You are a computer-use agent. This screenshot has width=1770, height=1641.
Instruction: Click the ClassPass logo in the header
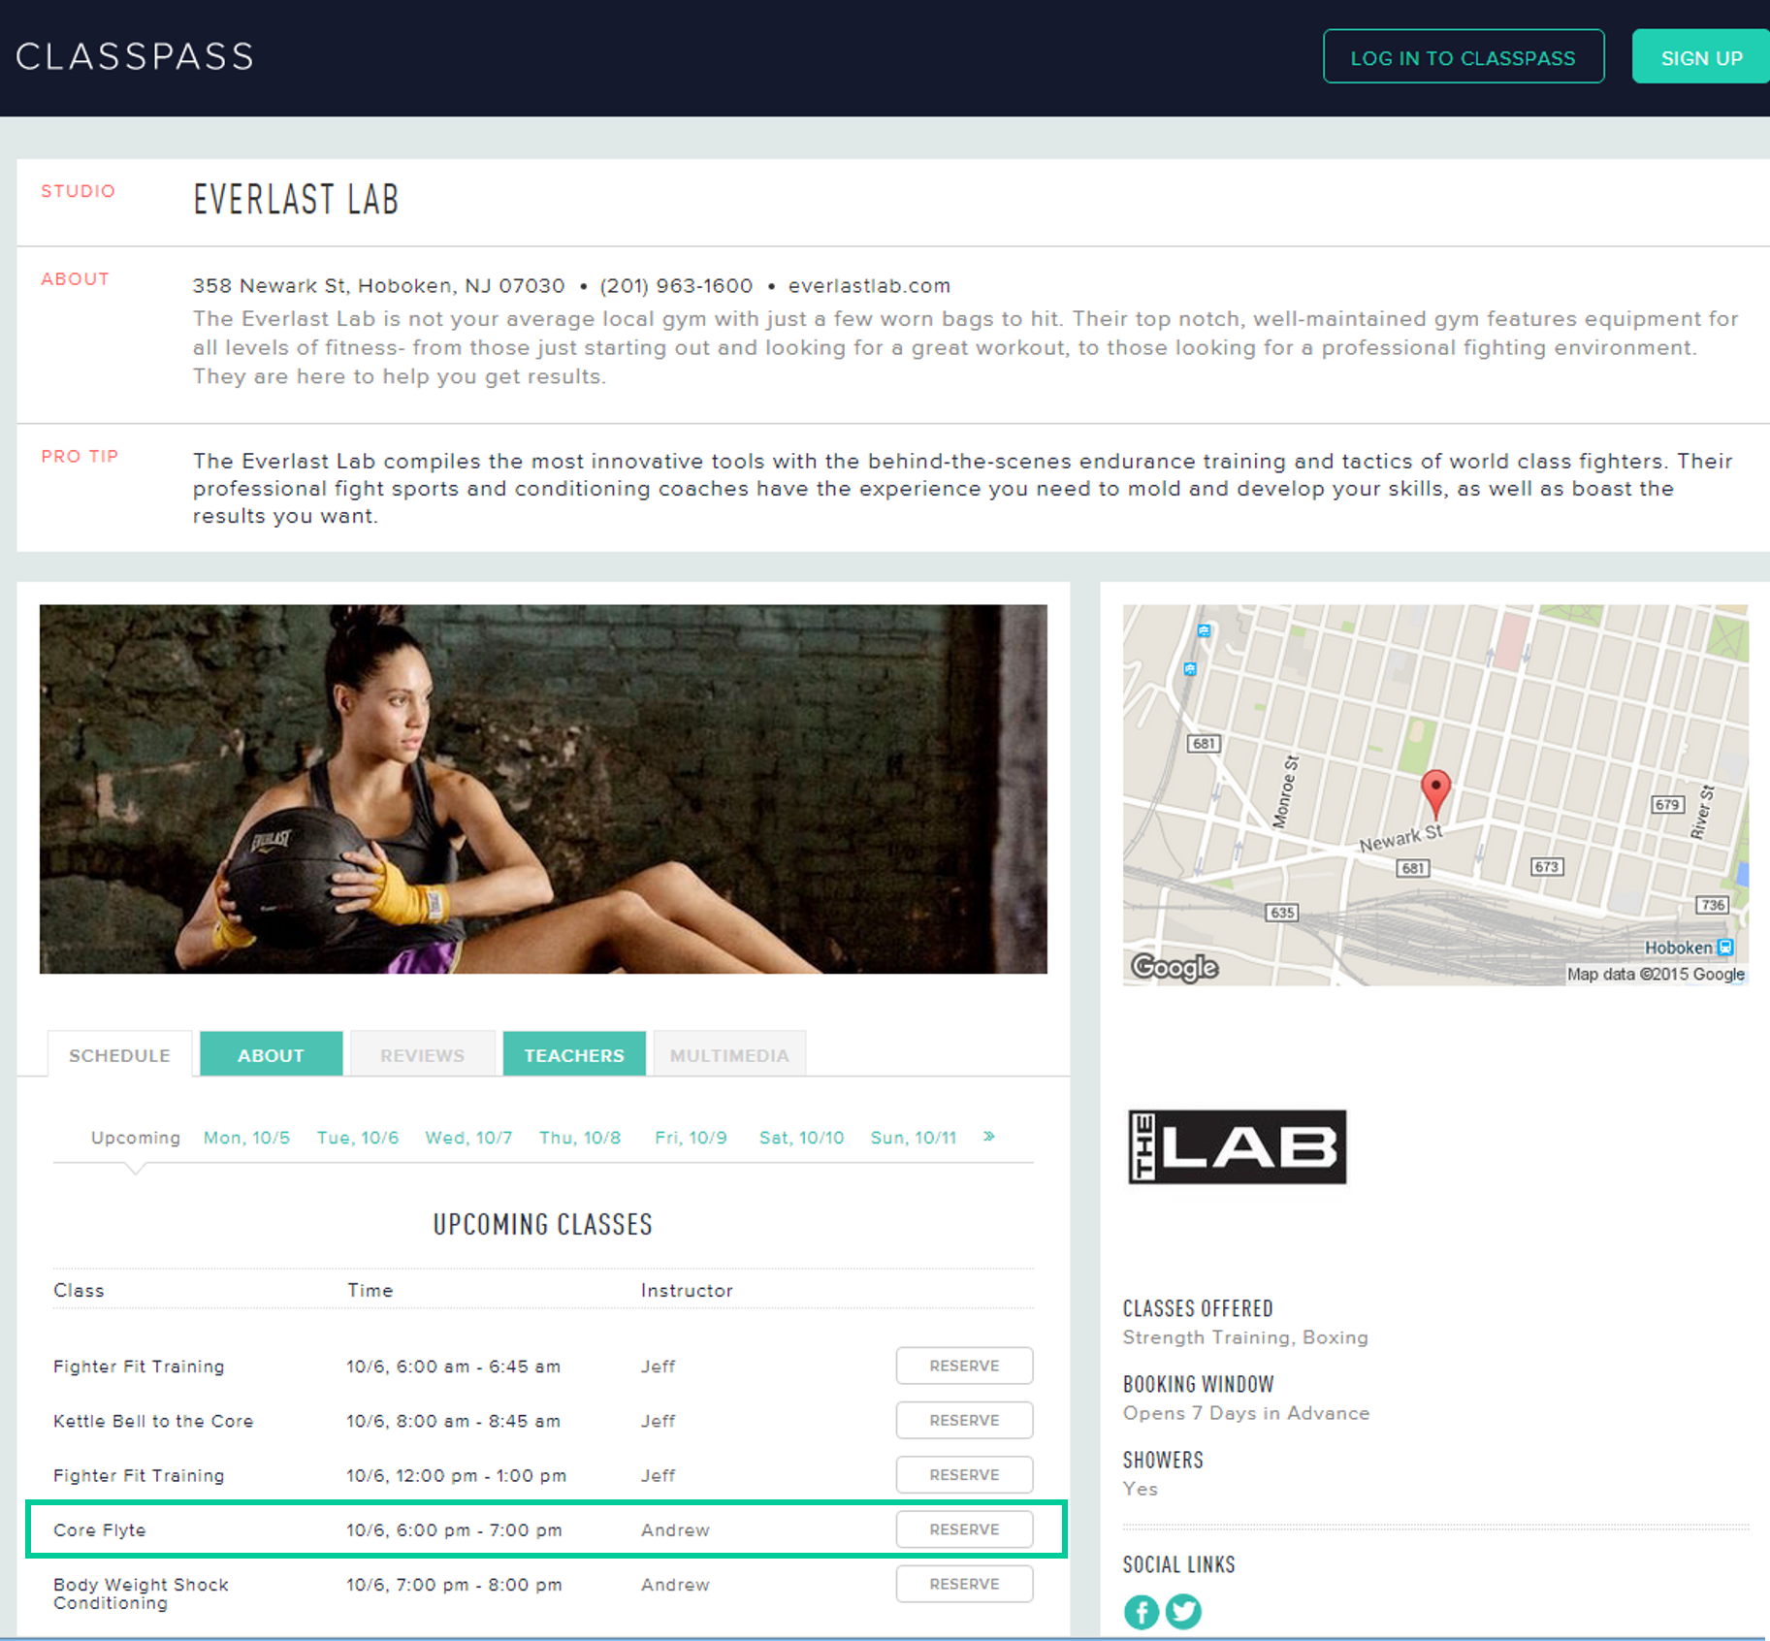(135, 56)
